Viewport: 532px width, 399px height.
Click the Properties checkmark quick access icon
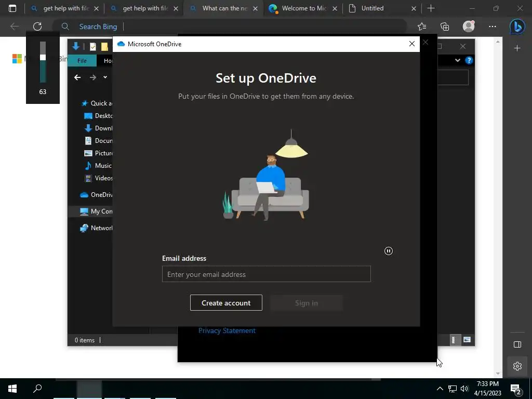[x=92, y=46]
